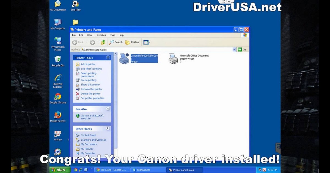Screen dimensions: 330x173
Task: Click the Forward button dropdown arrow
Action: tap(97, 42)
